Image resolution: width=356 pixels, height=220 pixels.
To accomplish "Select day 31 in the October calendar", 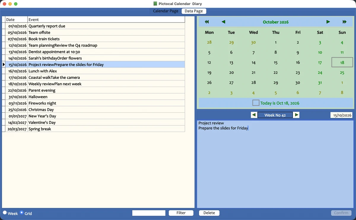I will [x=320, y=82].
